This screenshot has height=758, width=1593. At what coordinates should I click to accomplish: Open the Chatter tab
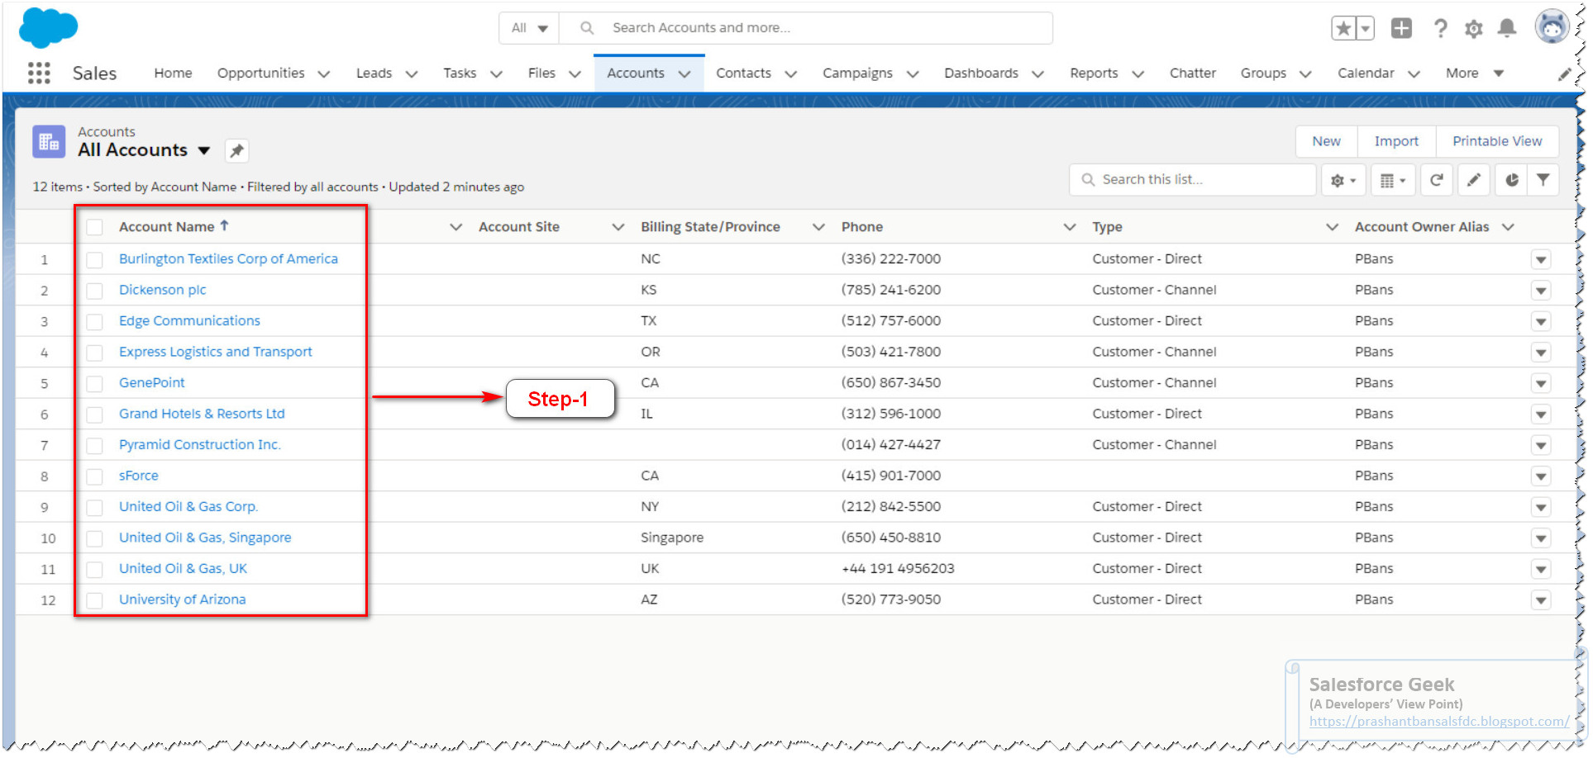[x=1192, y=73]
